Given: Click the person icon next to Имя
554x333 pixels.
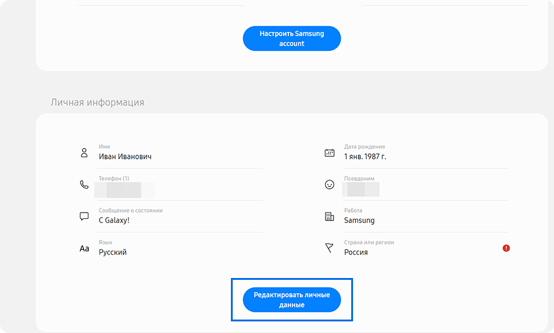Looking at the screenshot, I should (x=84, y=153).
